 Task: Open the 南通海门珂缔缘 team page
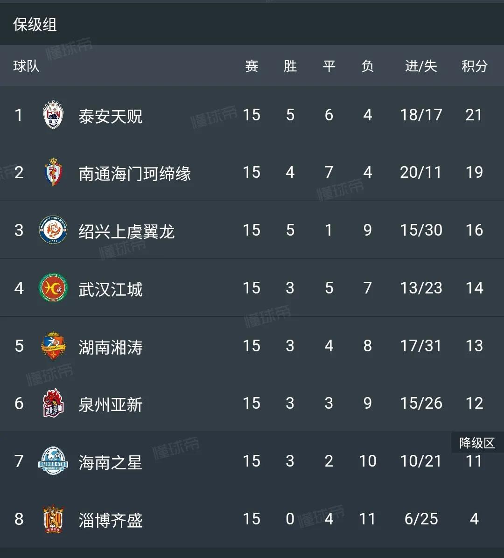click(x=134, y=174)
